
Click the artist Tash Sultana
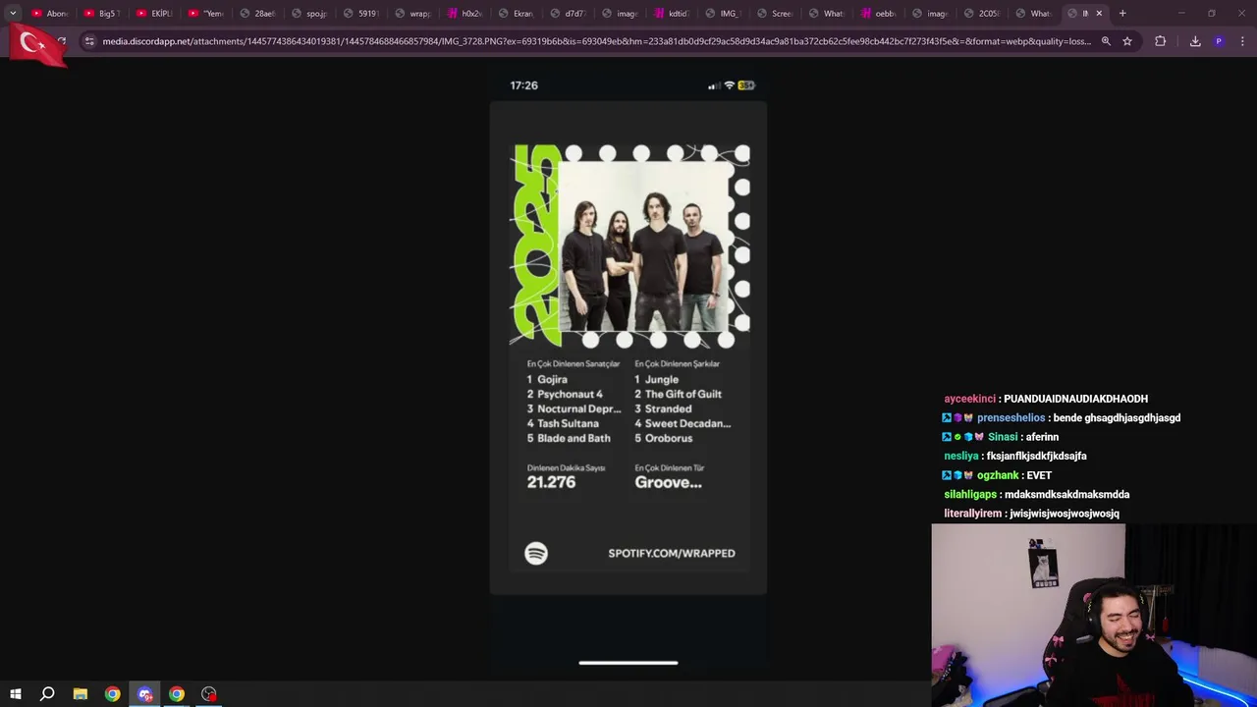(568, 423)
